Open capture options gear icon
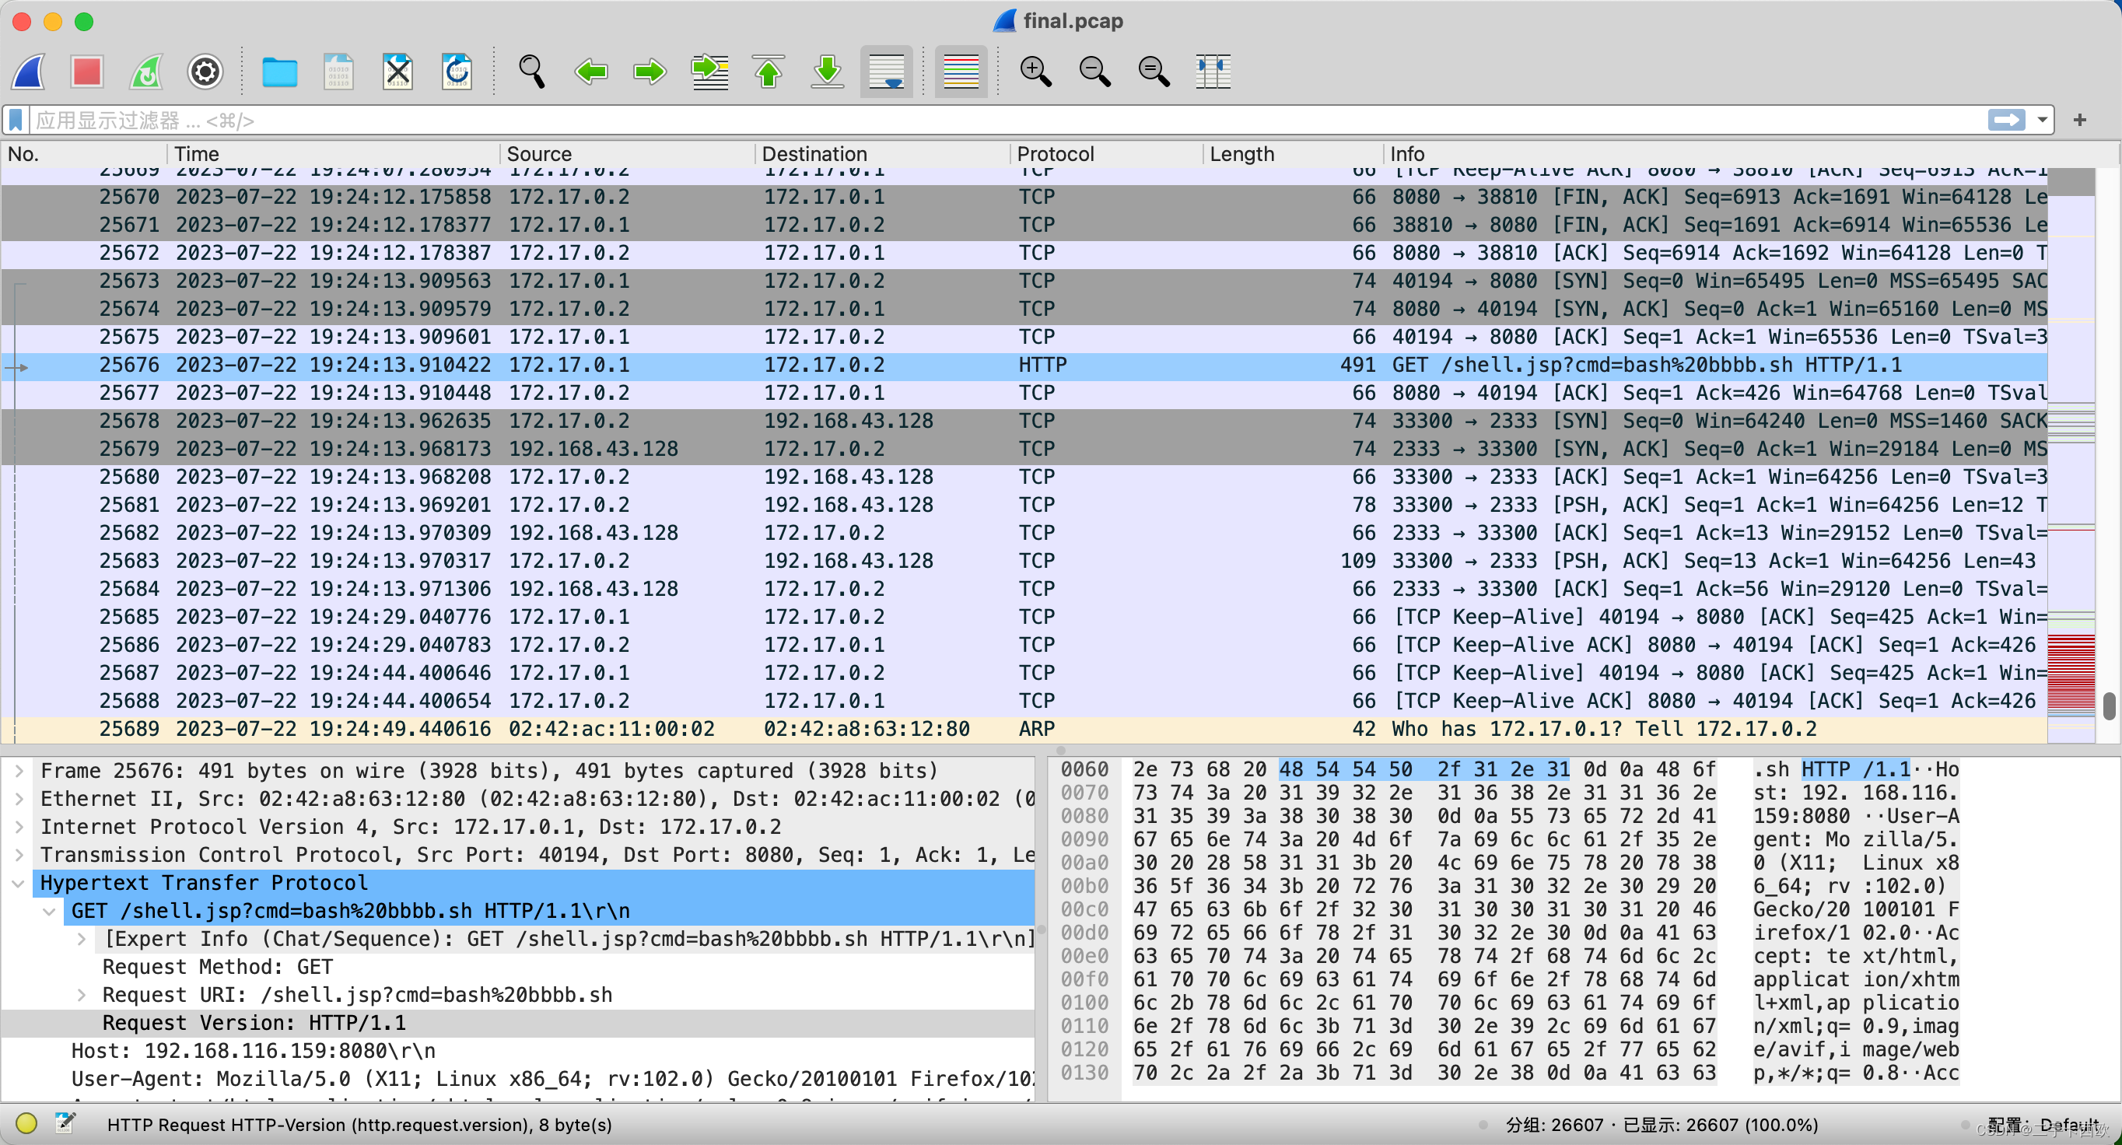This screenshot has width=2122, height=1145. [x=205, y=72]
